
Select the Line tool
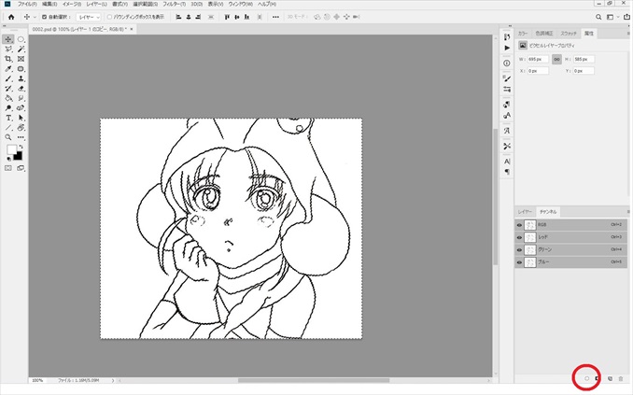[x=8, y=128]
